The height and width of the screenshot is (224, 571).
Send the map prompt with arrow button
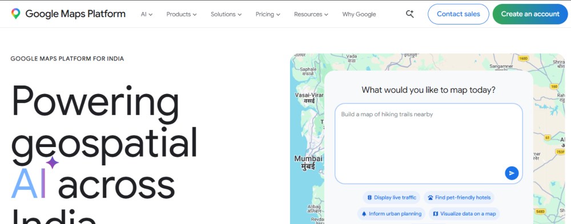(512, 173)
